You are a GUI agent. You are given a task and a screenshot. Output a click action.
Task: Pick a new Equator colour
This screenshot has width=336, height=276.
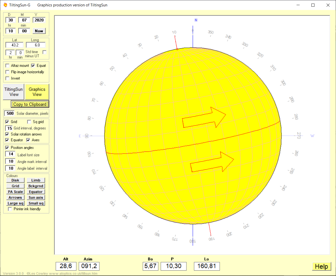point(36,192)
